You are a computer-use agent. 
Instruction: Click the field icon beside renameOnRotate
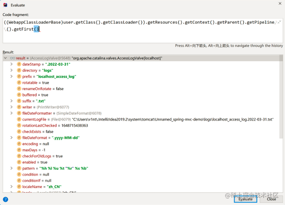(19, 89)
